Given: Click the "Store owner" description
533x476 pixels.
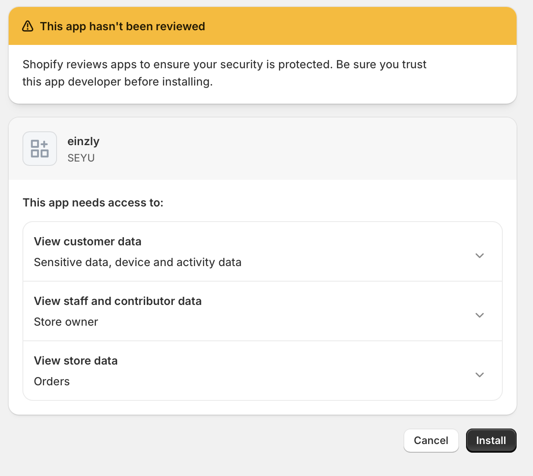Looking at the screenshot, I should point(66,322).
